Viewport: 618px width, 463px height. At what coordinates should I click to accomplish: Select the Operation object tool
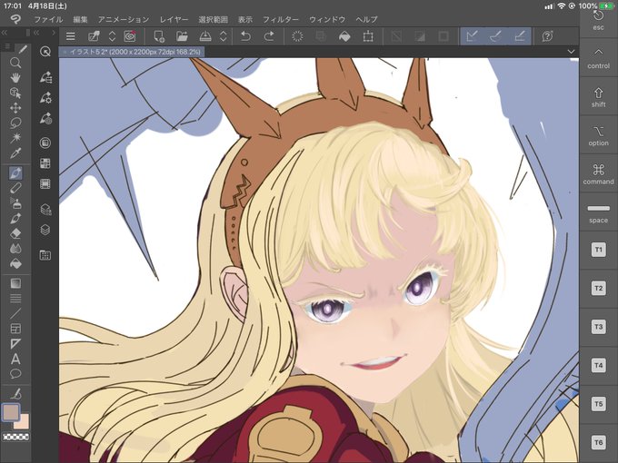click(15, 93)
